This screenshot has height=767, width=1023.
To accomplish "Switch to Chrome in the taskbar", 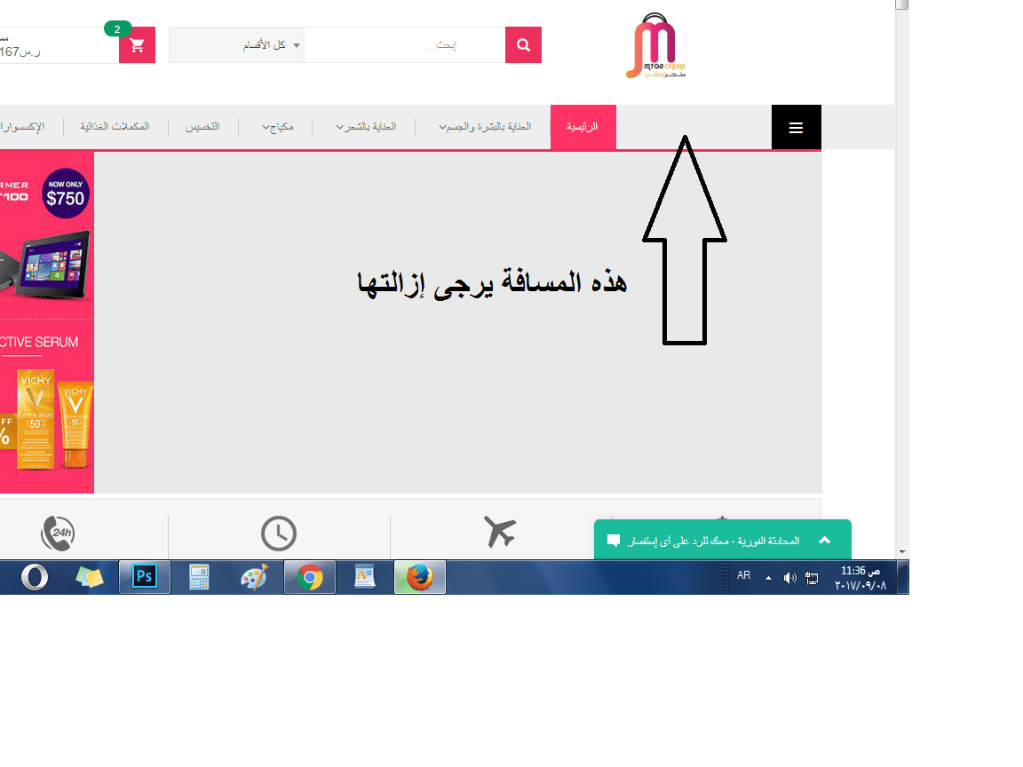I will tap(310, 577).
